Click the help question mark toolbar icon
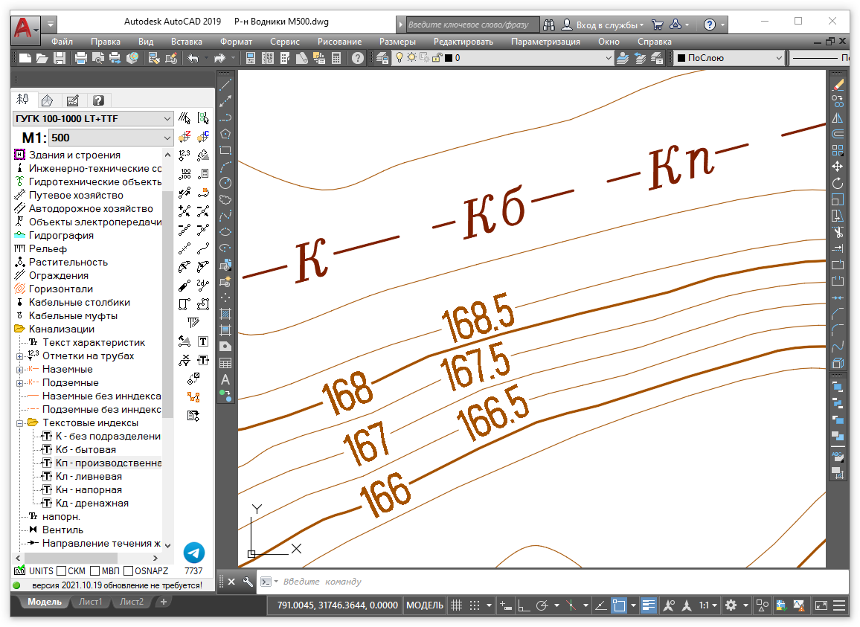 tap(358, 58)
